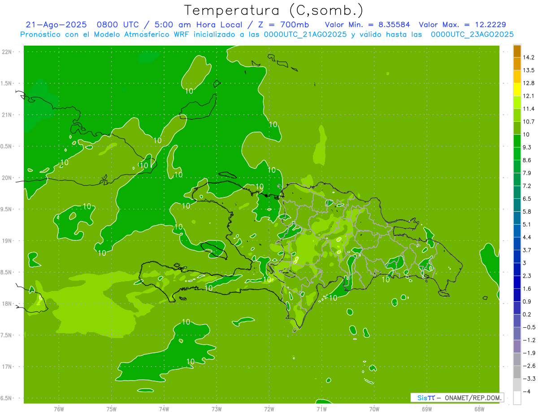538x415 pixels.
Task: Click the '71W' longitude label
Action: [321, 409]
